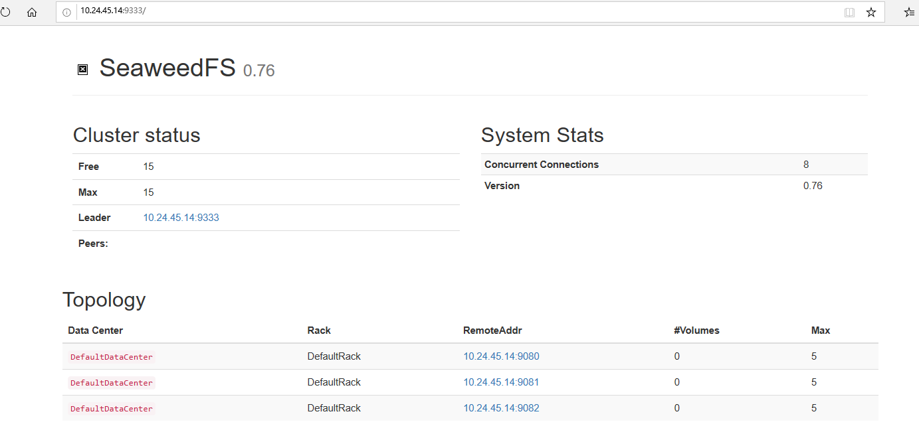Click the #Volumes value 0 in 9082 row

677,408
